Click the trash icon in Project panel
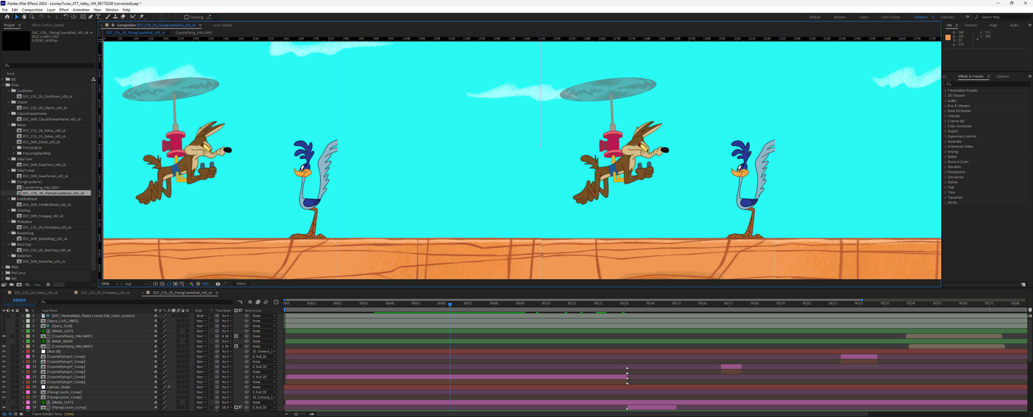The width and height of the screenshot is (1033, 417). (x=48, y=285)
